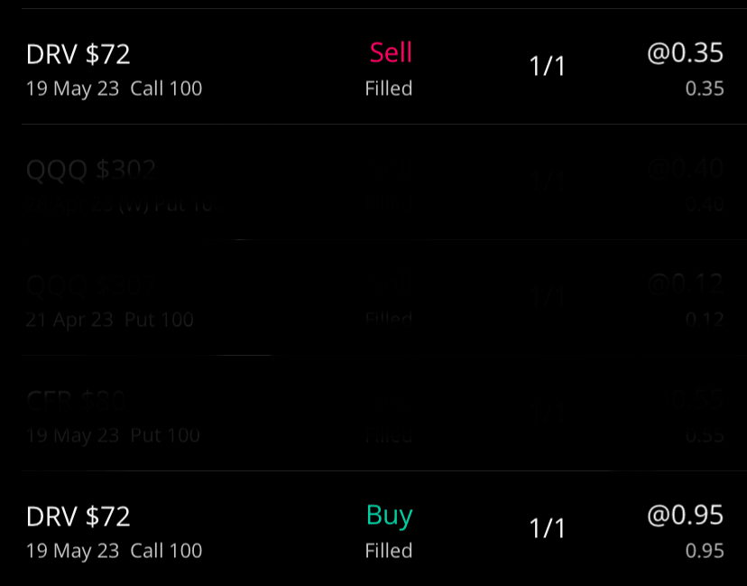The height and width of the screenshot is (586, 747).
Task: Select the dimmed @0.40 price
Action: click(x=685, y=169)
